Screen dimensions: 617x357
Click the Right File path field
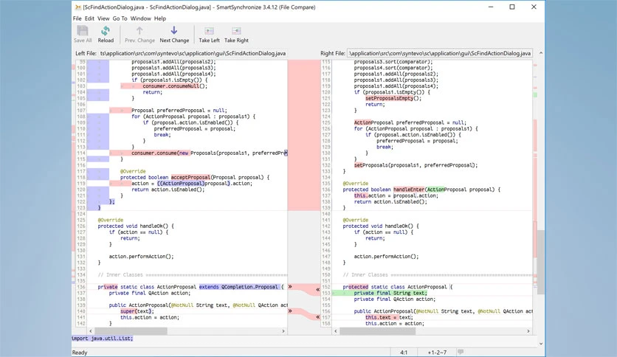coord(440,53)
